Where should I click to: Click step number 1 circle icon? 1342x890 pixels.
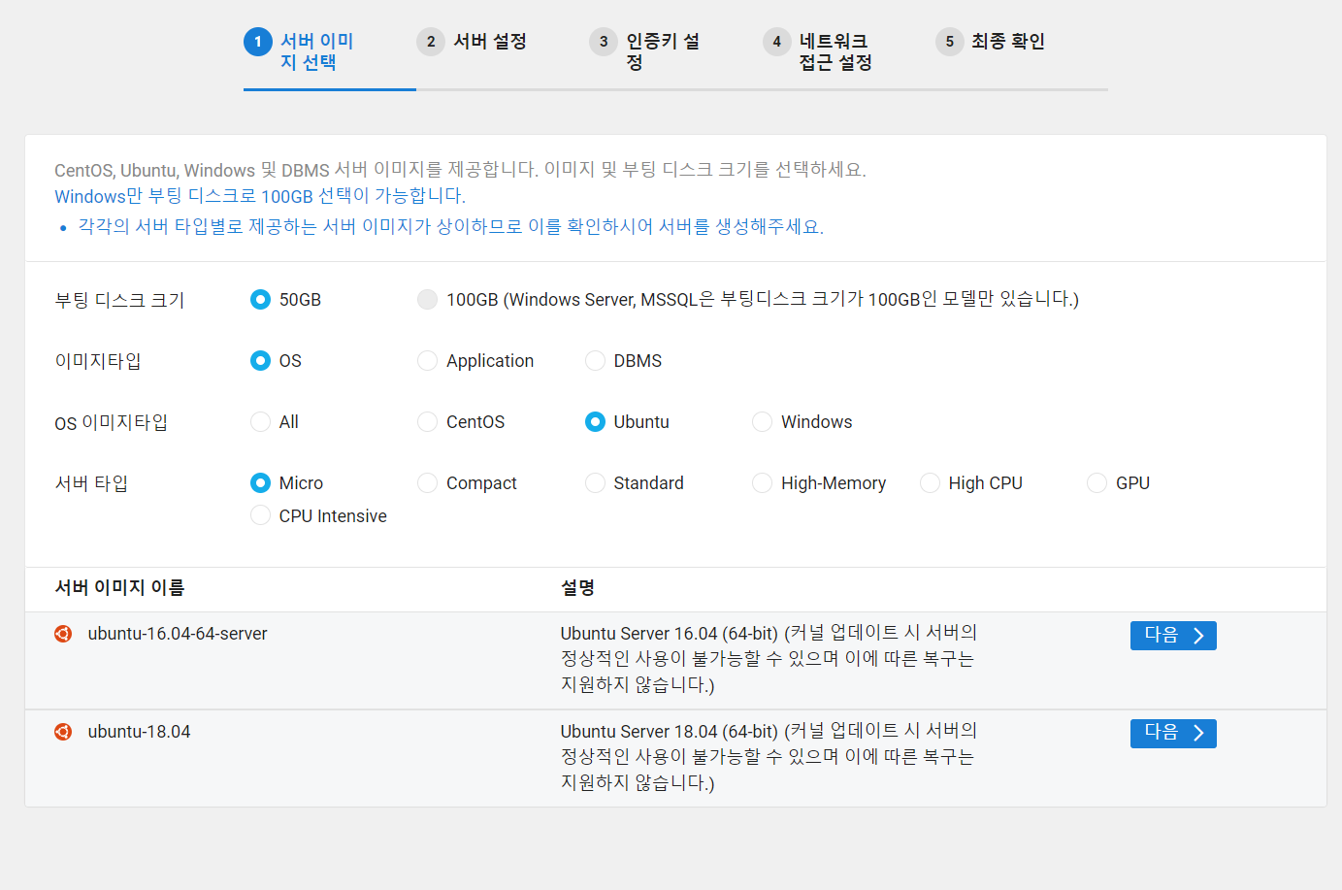tap(258, 42)
